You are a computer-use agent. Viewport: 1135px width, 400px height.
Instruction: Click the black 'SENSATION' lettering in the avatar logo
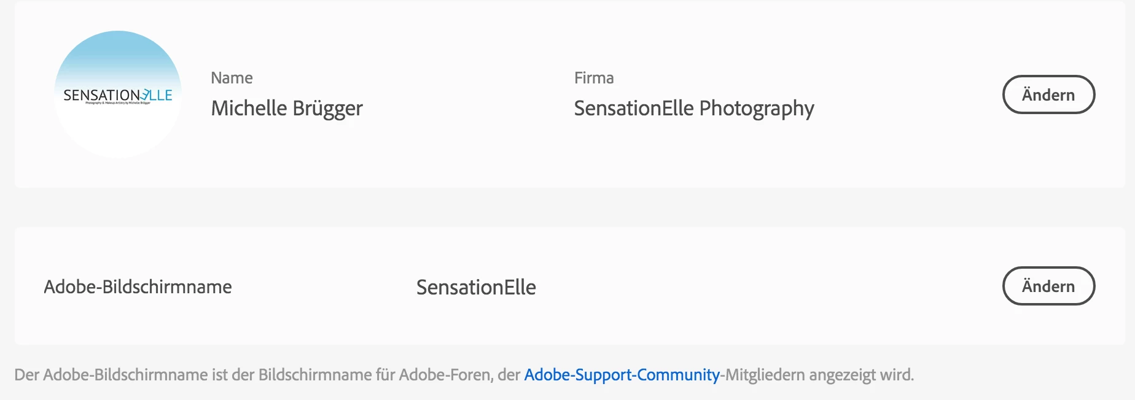(101, 95)
